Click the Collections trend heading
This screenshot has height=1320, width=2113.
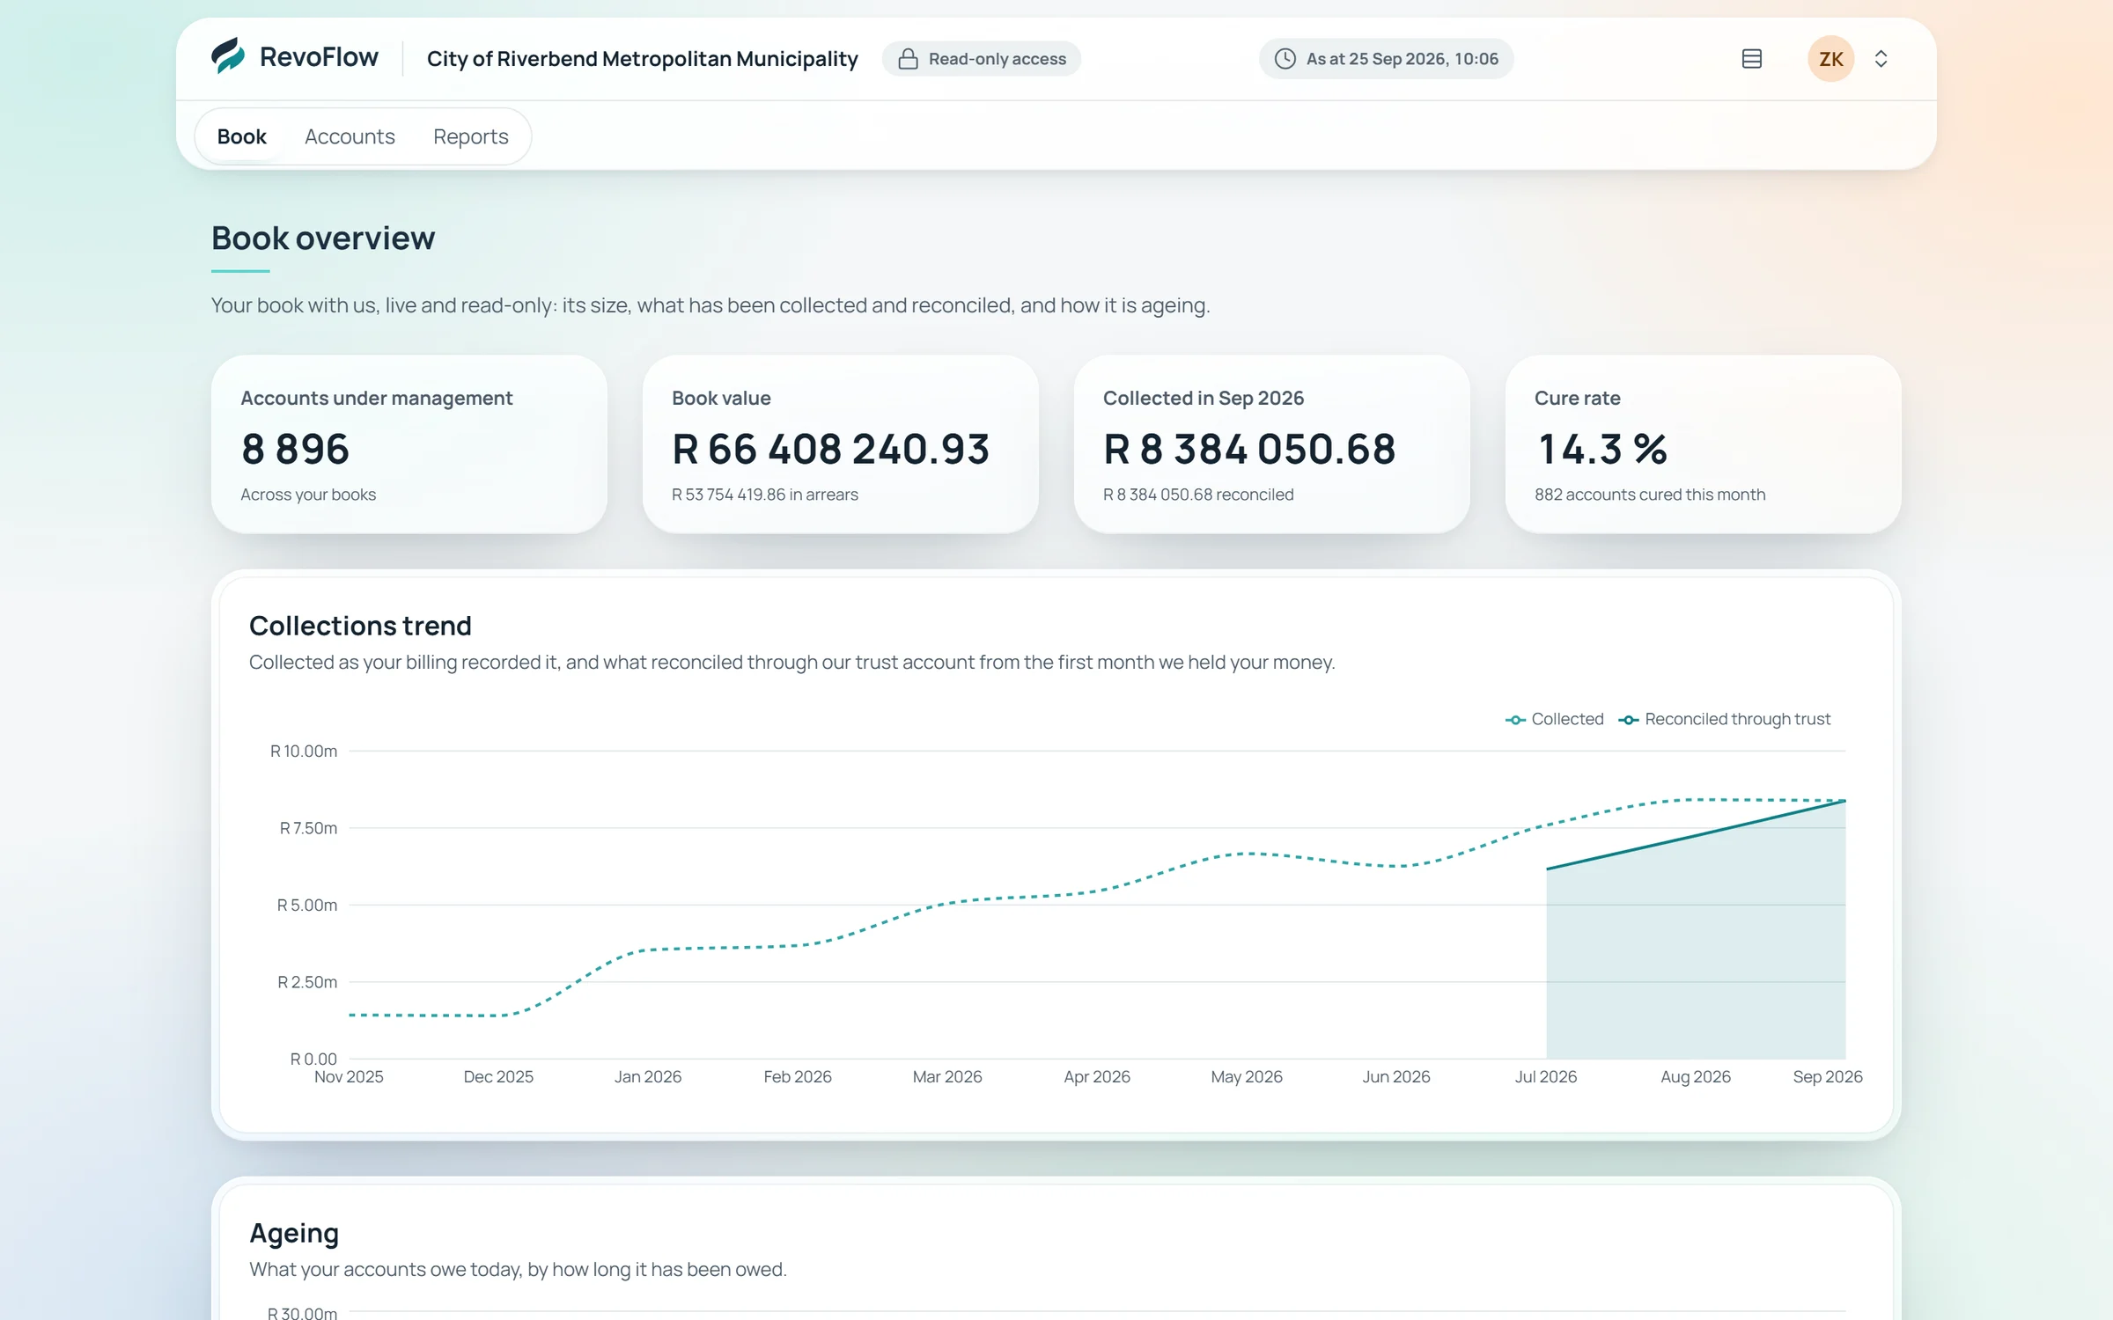click(x=360, y=626)
